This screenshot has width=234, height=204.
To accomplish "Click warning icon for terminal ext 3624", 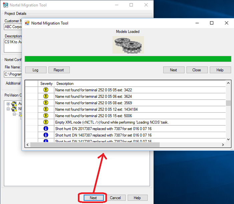I will click(x=46, y=96).
